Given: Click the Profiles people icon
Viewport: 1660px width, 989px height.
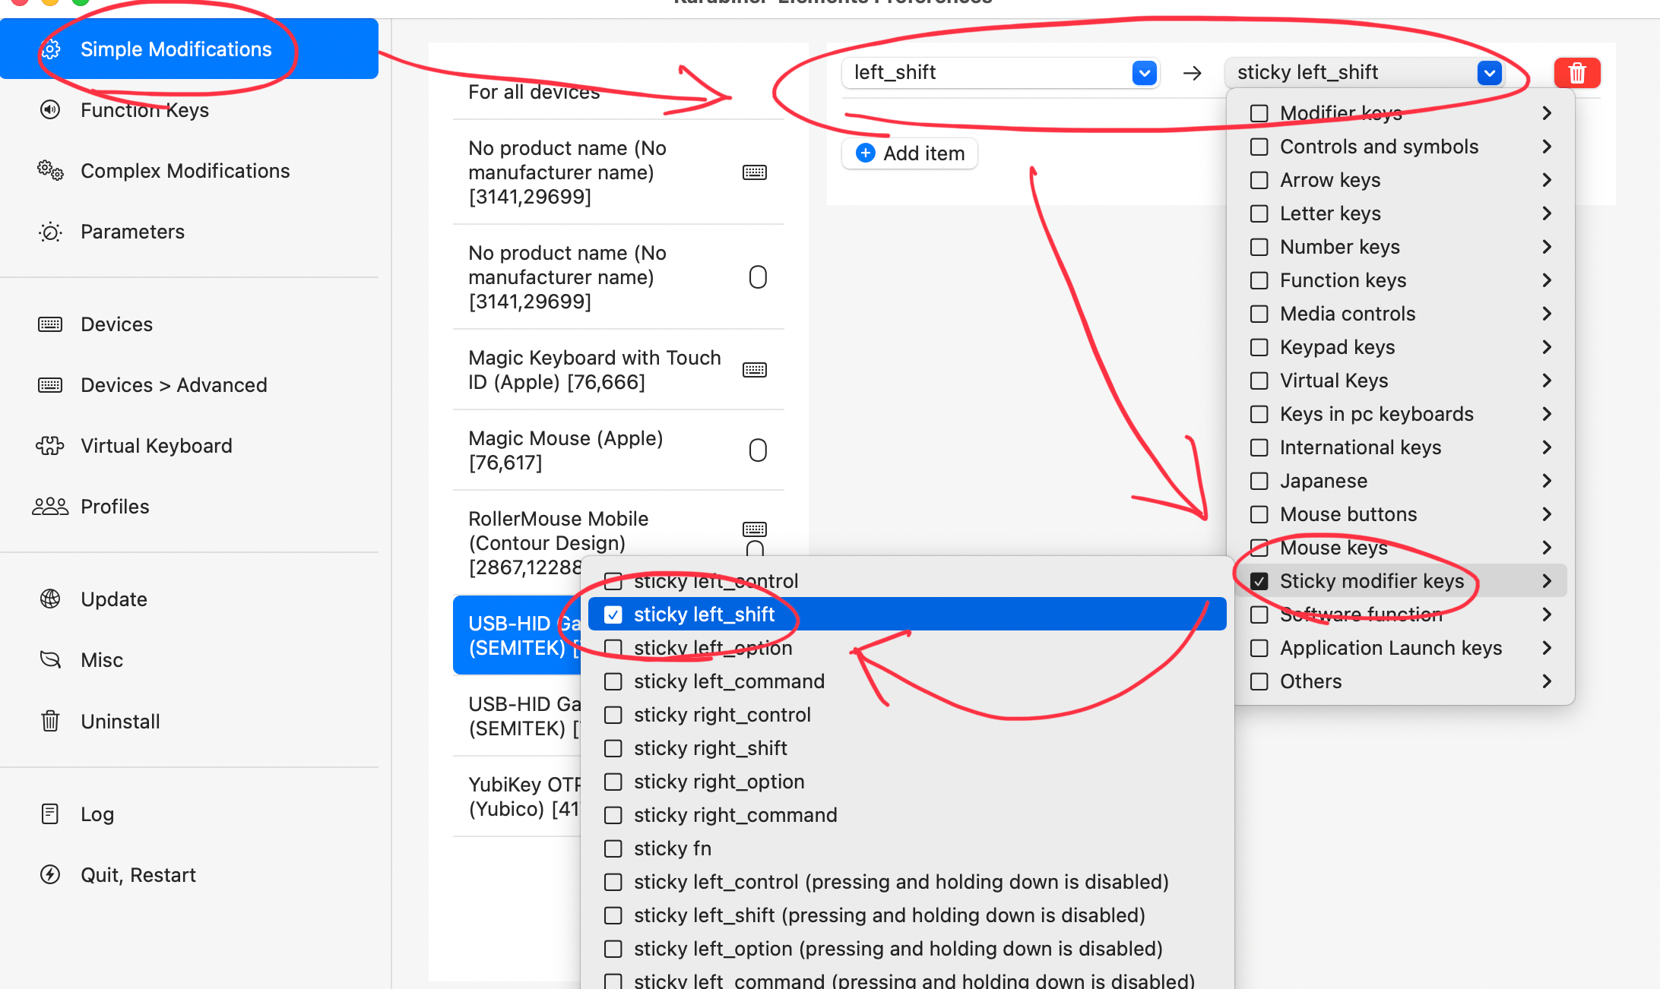Looking at the screenshot, I should [50, 507].
